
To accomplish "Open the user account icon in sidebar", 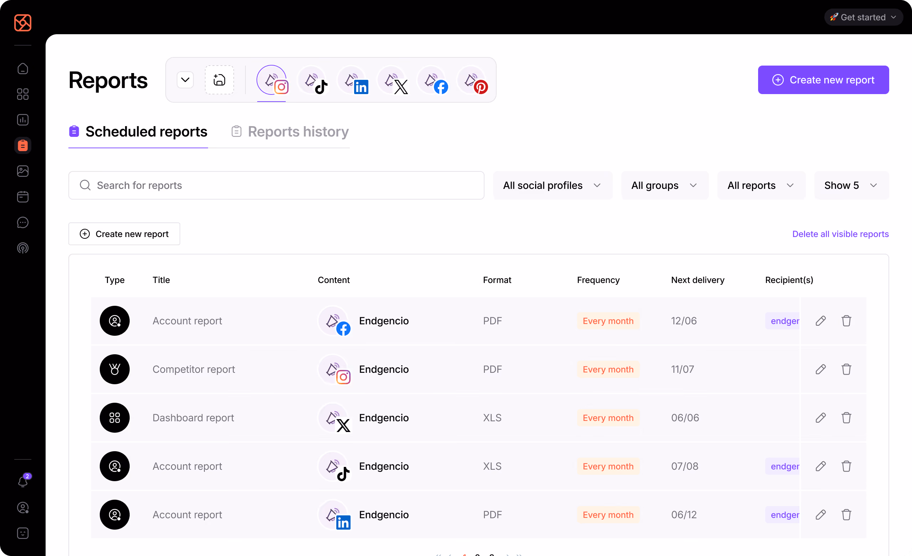I will pos(22,508).
